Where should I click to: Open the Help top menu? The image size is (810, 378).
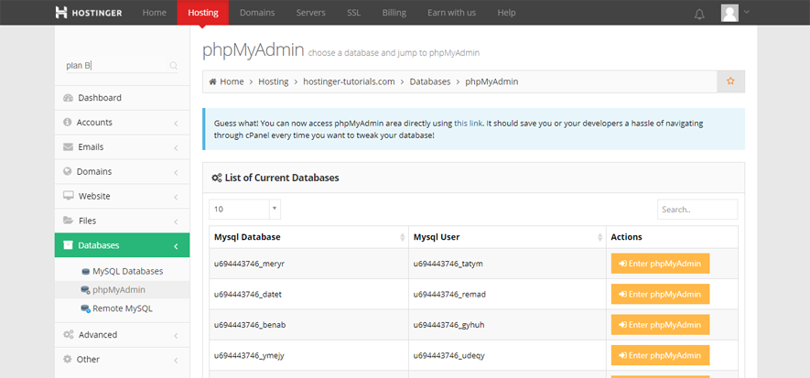pyautogui.click(x=507, y=13)
